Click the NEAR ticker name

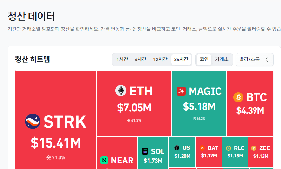click(122, 161)
